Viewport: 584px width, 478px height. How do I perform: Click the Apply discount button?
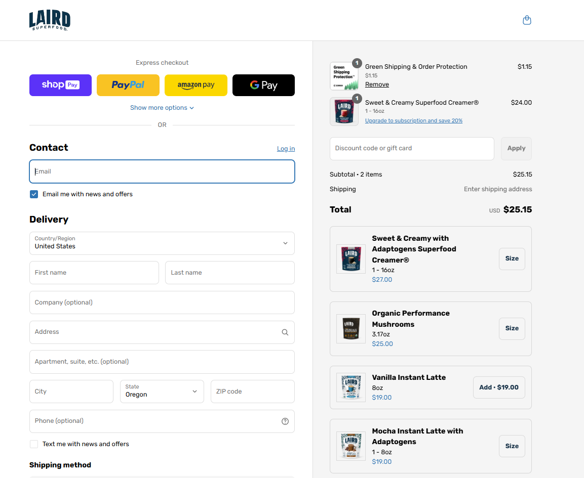pyautogui.click(x=516, y=148)
